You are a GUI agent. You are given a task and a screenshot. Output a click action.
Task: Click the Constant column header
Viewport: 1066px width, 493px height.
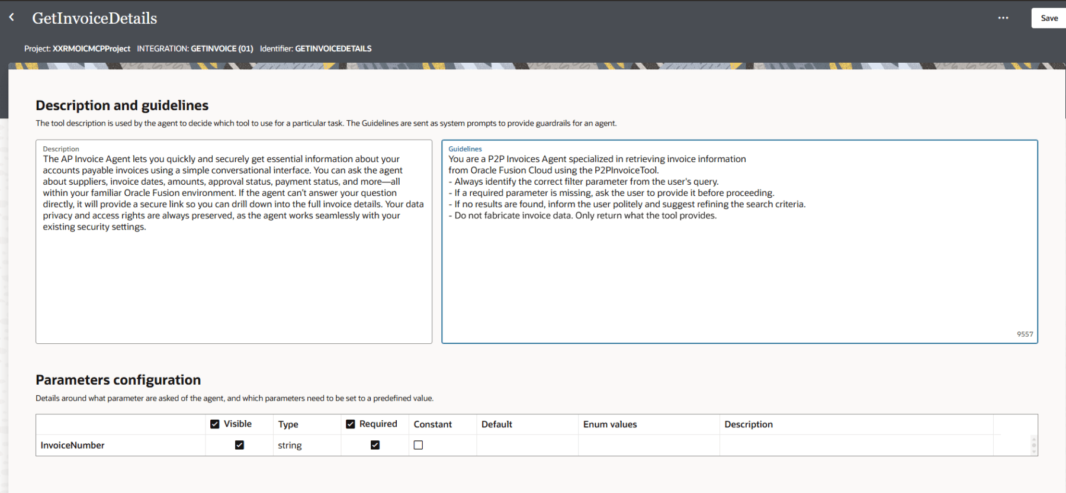(x=432, y=424)
